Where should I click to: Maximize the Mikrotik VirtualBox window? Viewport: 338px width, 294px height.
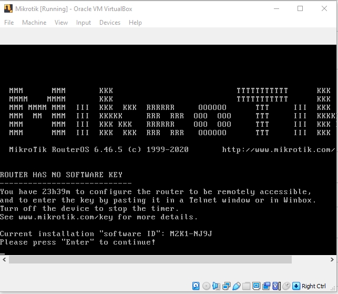[300, 8]
